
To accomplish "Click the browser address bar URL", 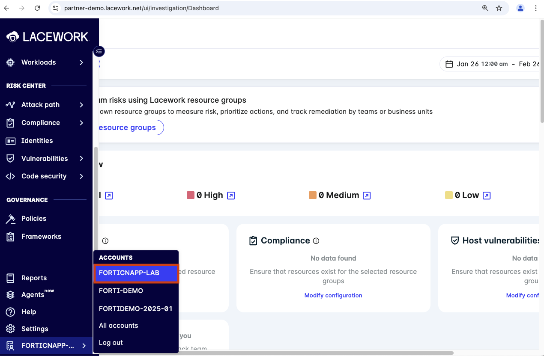I will click(x=141, y=8).
